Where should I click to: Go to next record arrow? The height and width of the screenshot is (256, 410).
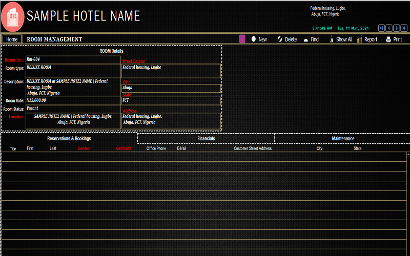point(397,28)
